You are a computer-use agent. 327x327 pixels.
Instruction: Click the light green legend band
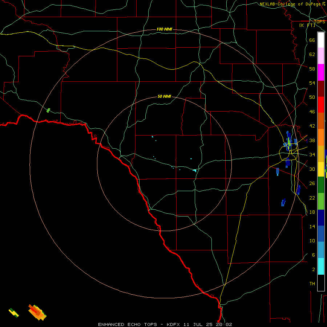(x=321, y=201)
